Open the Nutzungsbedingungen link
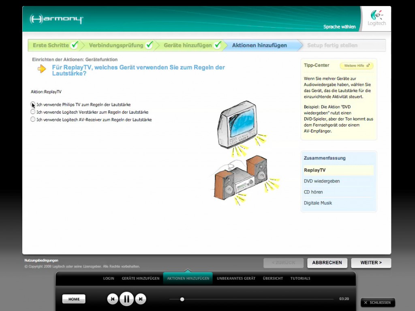The width and height of the screenshot is (415, 311). 41,260
